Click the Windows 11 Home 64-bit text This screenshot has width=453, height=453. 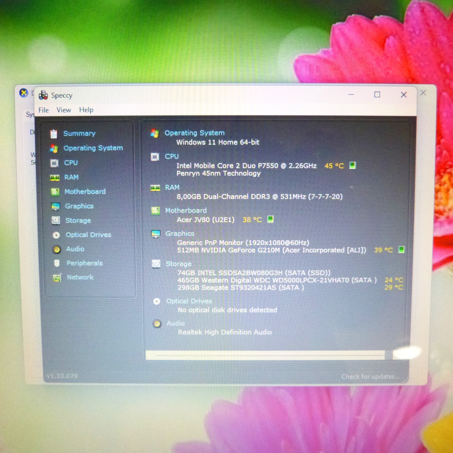(218, 142)
